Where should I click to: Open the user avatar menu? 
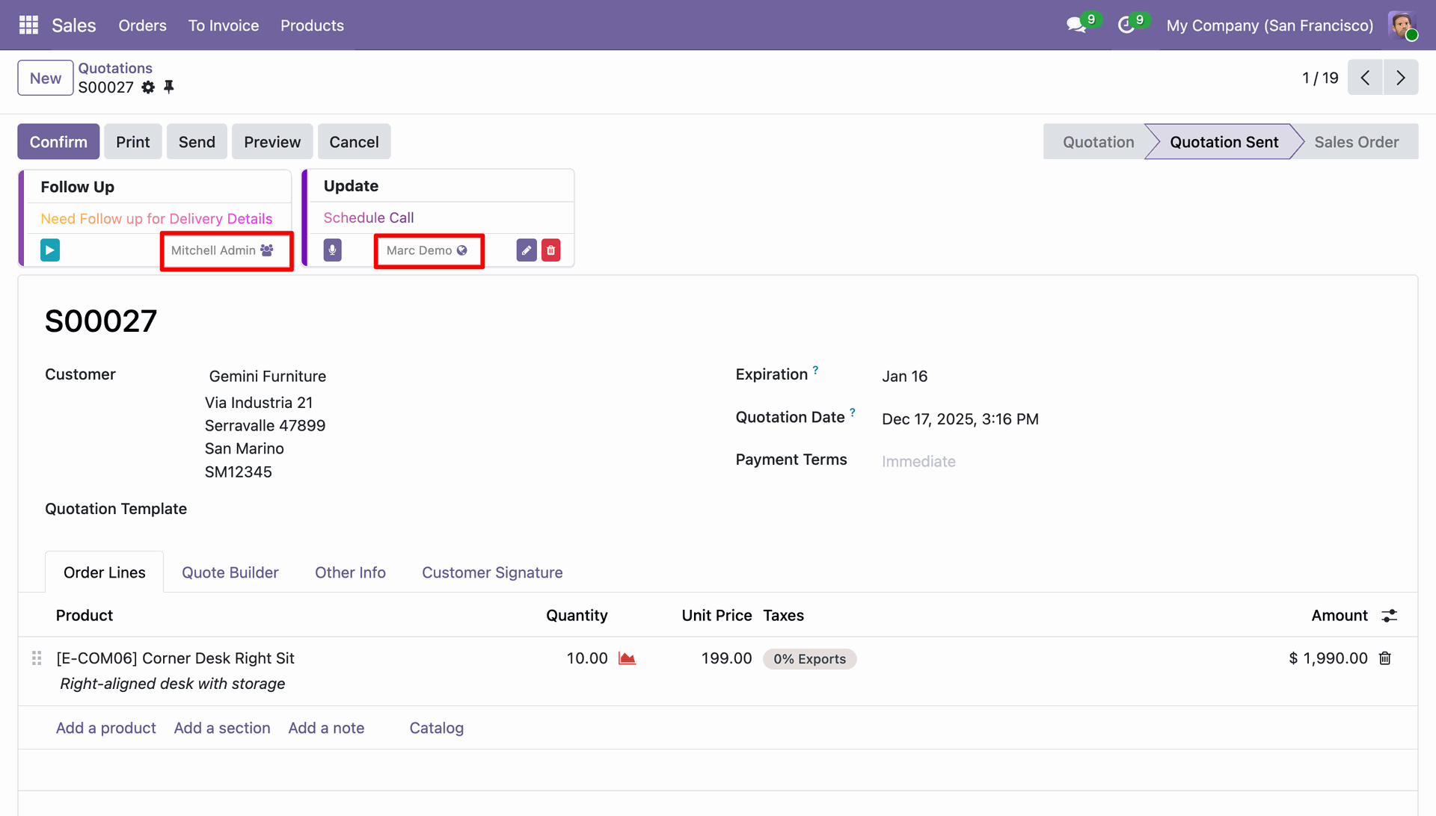[x=1402, y=25]
